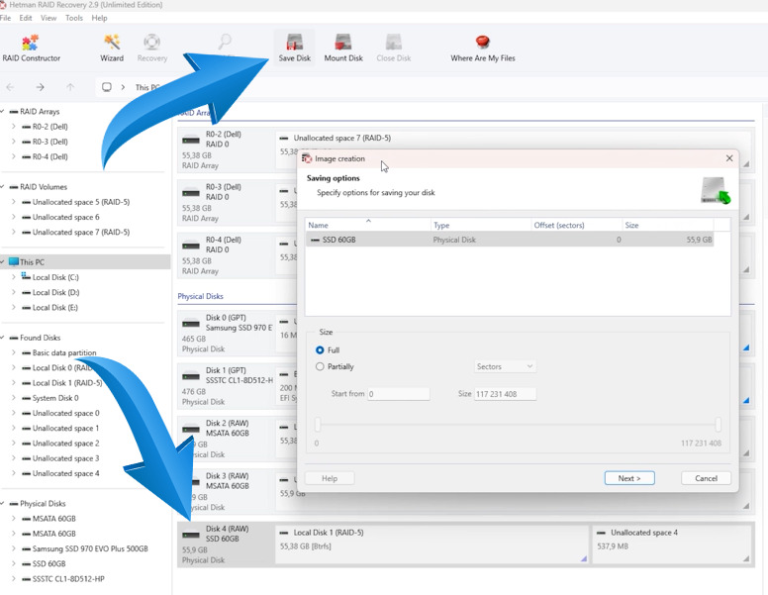768x595 pixels.
Task: Go back with the left navigation arrow
Action: tap(10, 87)
